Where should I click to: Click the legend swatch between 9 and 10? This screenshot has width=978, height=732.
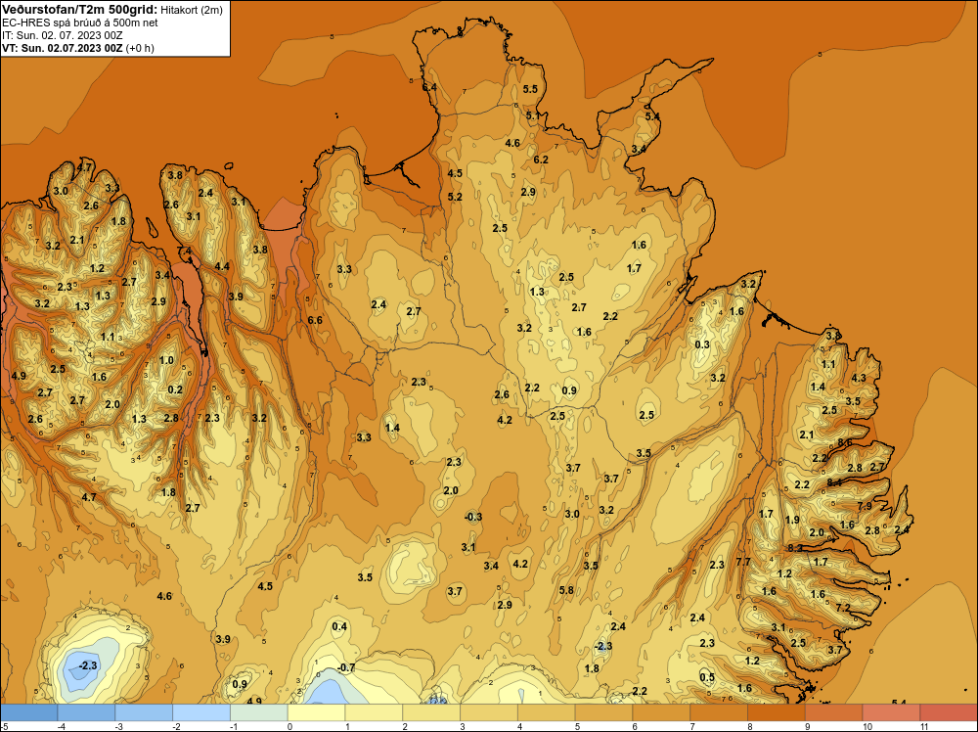coord(834,712)
